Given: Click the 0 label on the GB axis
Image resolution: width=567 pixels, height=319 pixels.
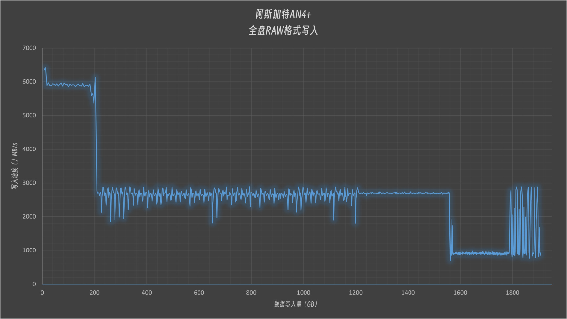Looking at the screenshot, I should [42, 293].
